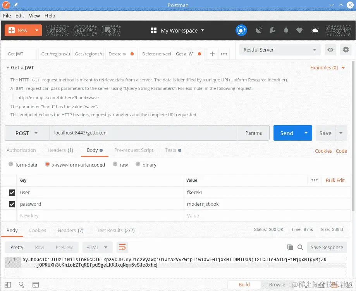
Task: Open column options dots beside Bulk Edit
Action: (315, 180)
